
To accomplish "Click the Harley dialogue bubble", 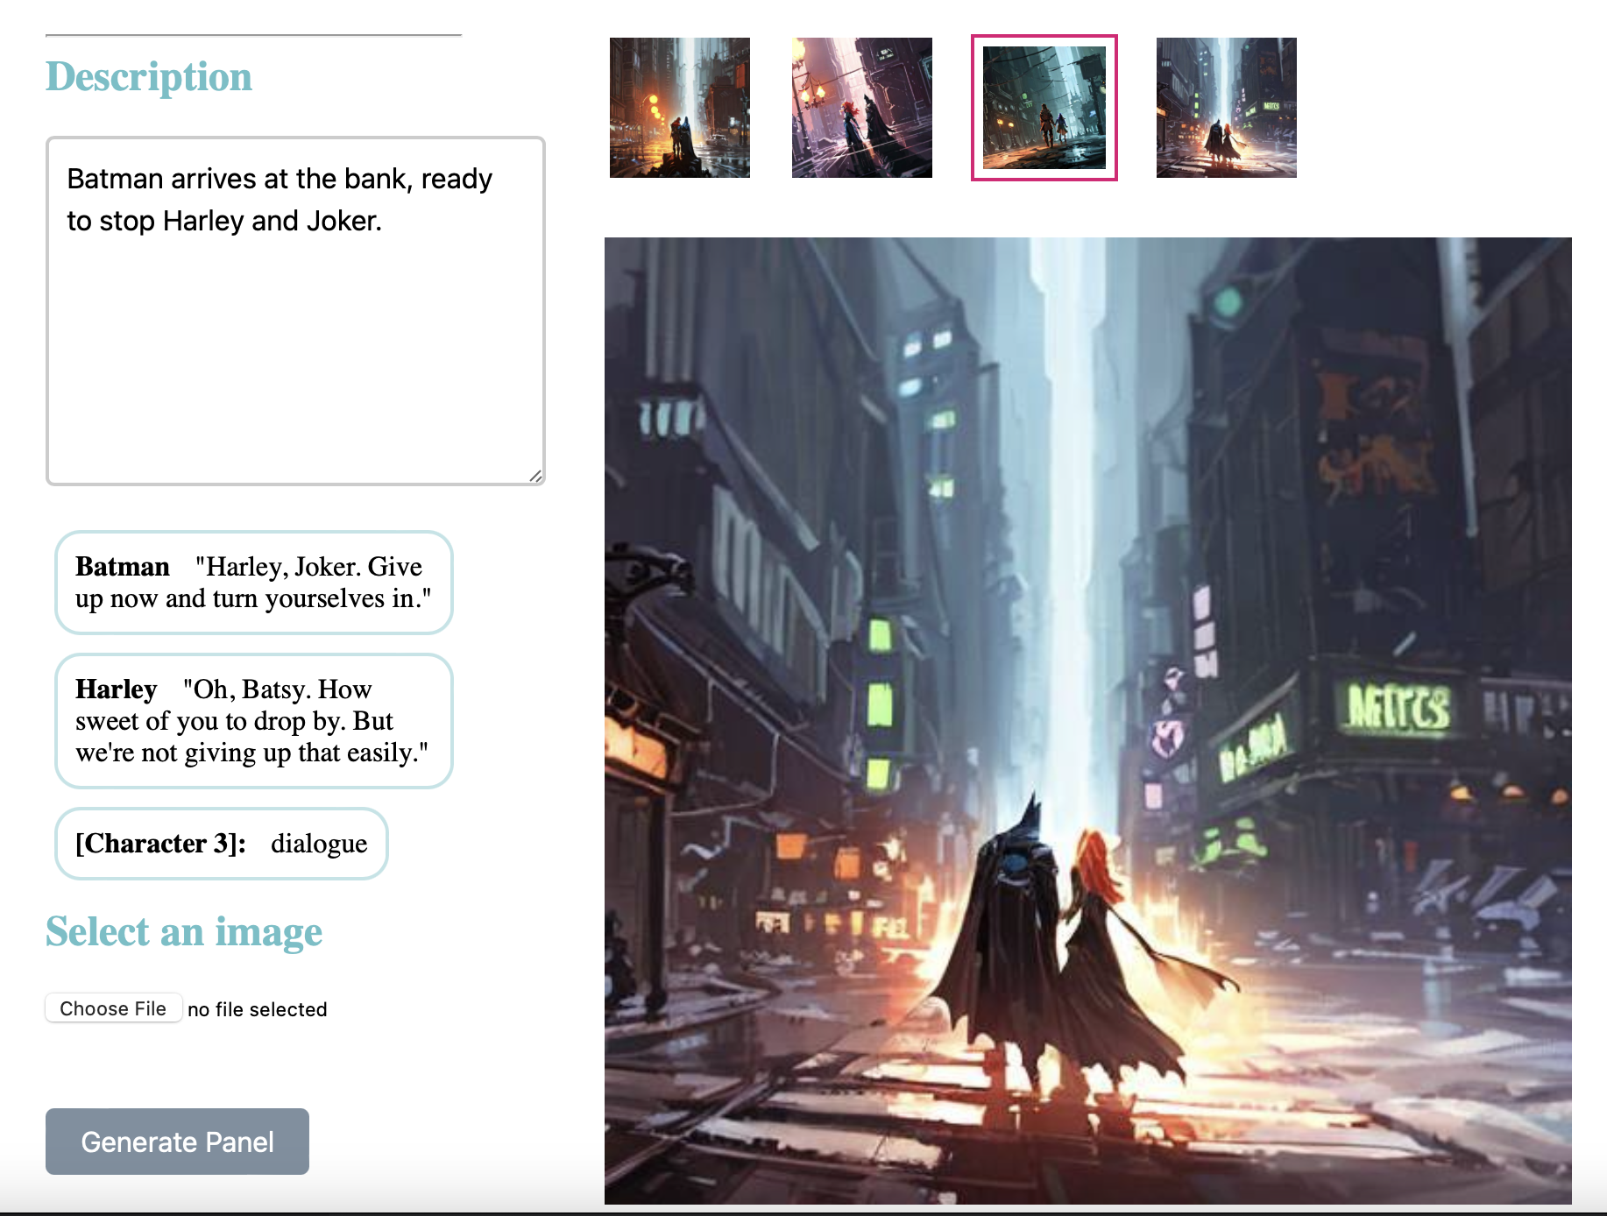I will tap(253, 720).
